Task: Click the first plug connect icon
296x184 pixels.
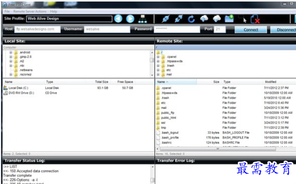Action: click(x=165, y=19)
